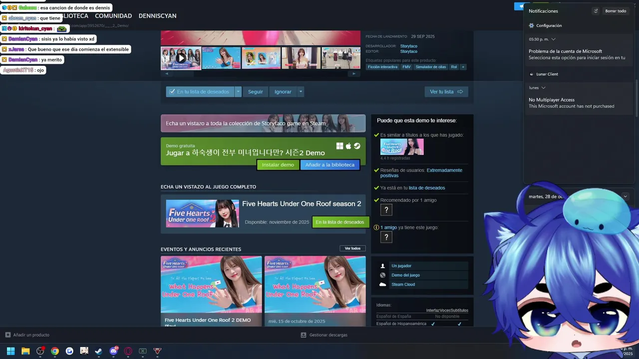
Task: Open the Steam taskbar icon
Action: (99, 351)
